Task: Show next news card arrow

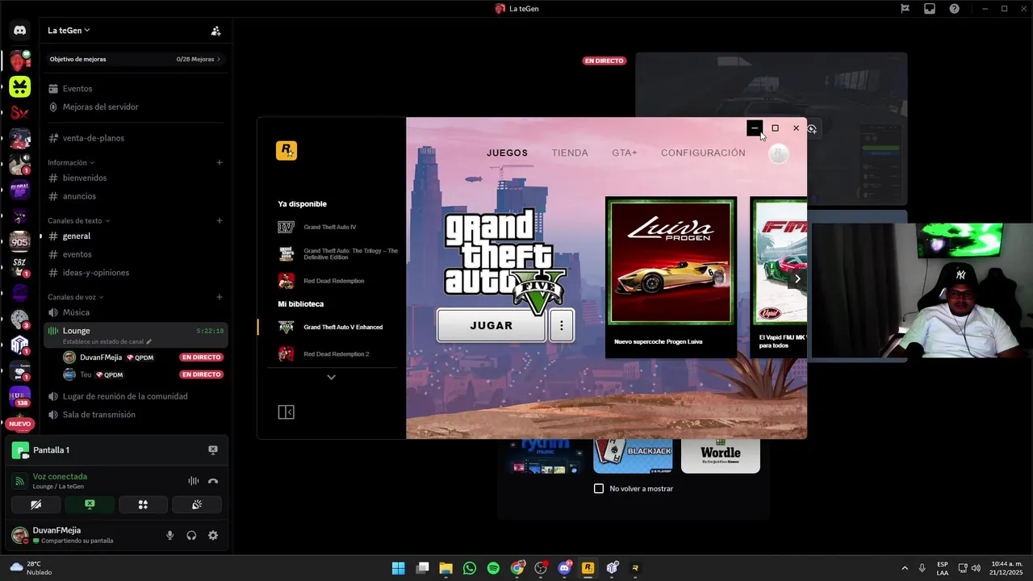Action: 797,278
